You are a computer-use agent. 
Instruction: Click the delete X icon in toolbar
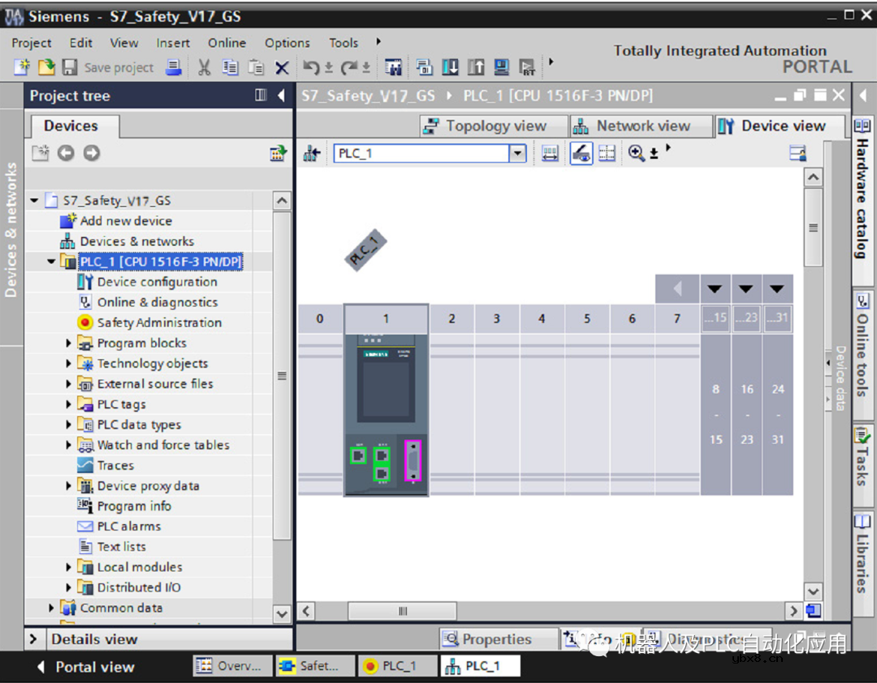point(282,67)
